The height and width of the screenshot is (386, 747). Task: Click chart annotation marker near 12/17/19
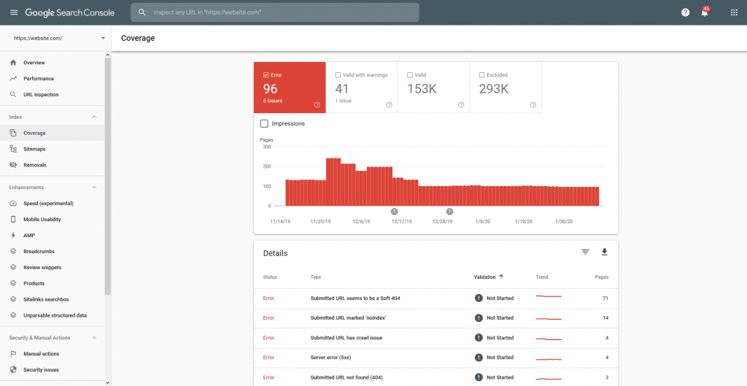click(x=394, y=212)
